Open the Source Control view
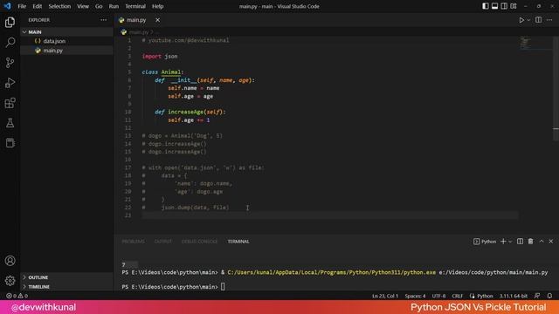Screen dimensions: 559x314 click(x=10, y=63)
